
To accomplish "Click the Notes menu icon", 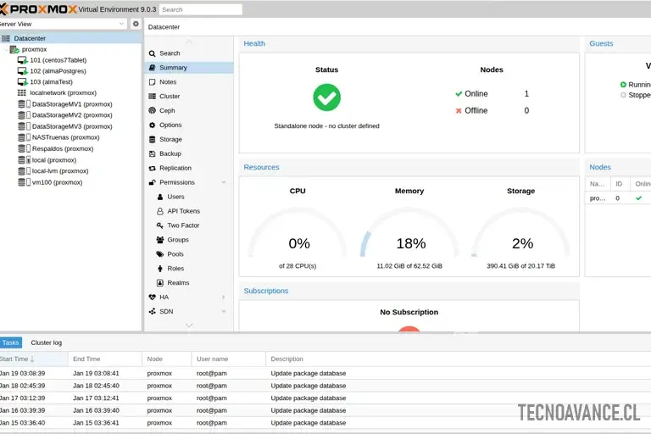I will point(152,82).
